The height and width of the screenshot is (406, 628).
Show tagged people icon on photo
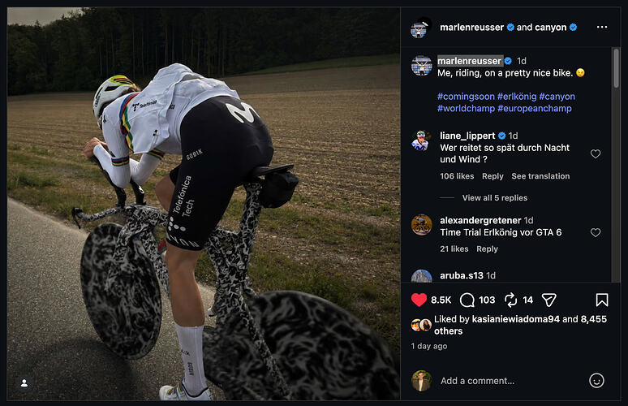point(24,383)
